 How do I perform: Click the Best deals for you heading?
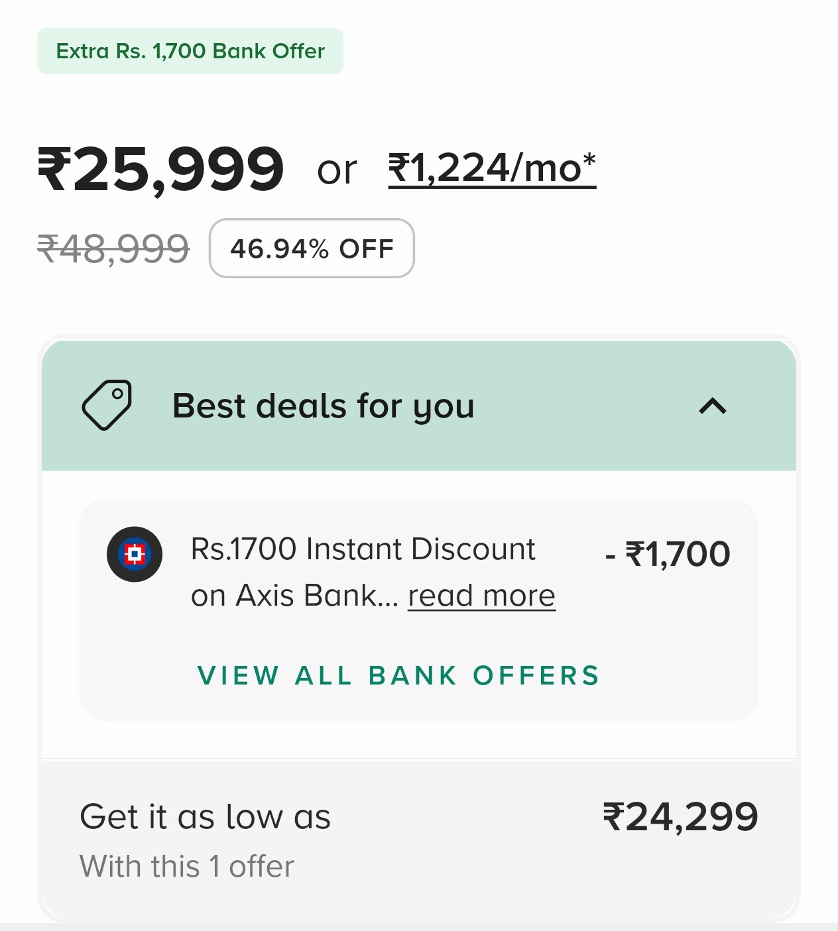point(323,406)
